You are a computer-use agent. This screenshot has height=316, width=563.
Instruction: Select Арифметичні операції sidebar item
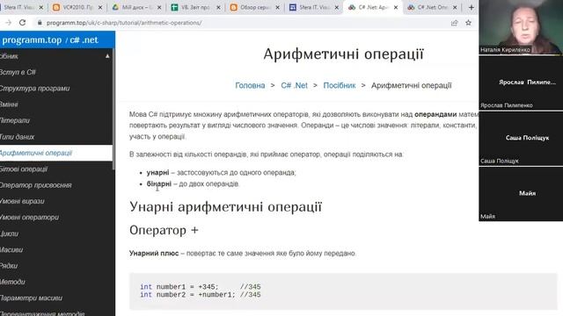pyautogui.click(x=56, y=153)
